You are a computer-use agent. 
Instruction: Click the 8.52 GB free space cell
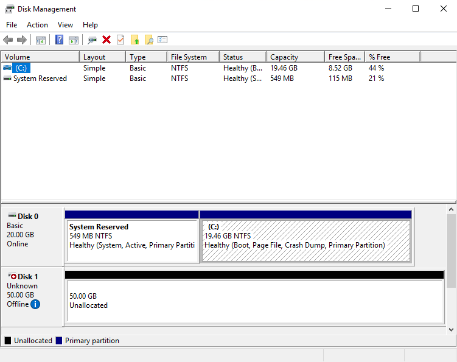(x=340, y=68)
